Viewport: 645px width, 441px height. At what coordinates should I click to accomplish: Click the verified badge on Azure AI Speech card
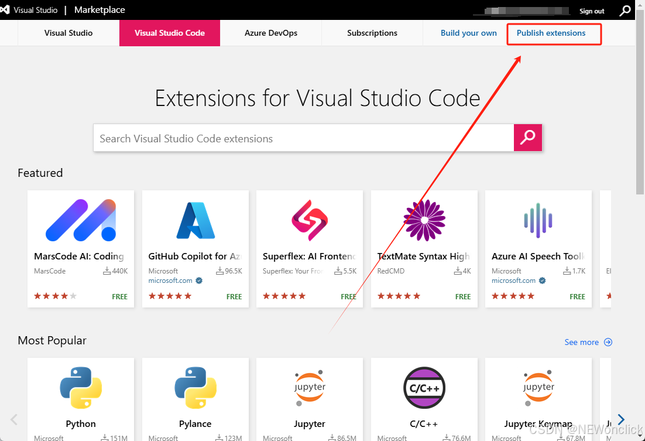542,281
